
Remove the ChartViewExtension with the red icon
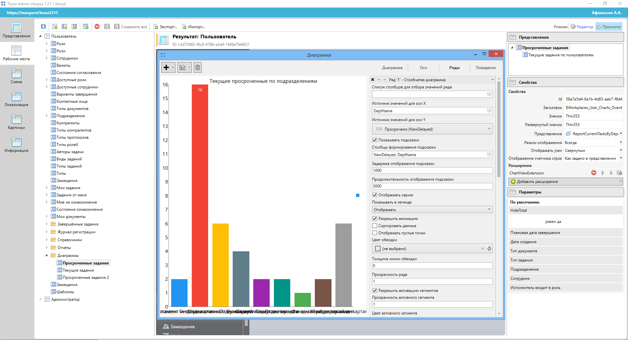[594, 173]
